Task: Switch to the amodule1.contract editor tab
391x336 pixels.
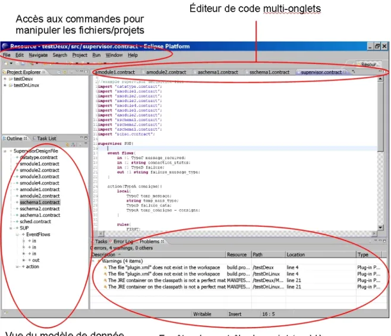Action: (115, 72)
